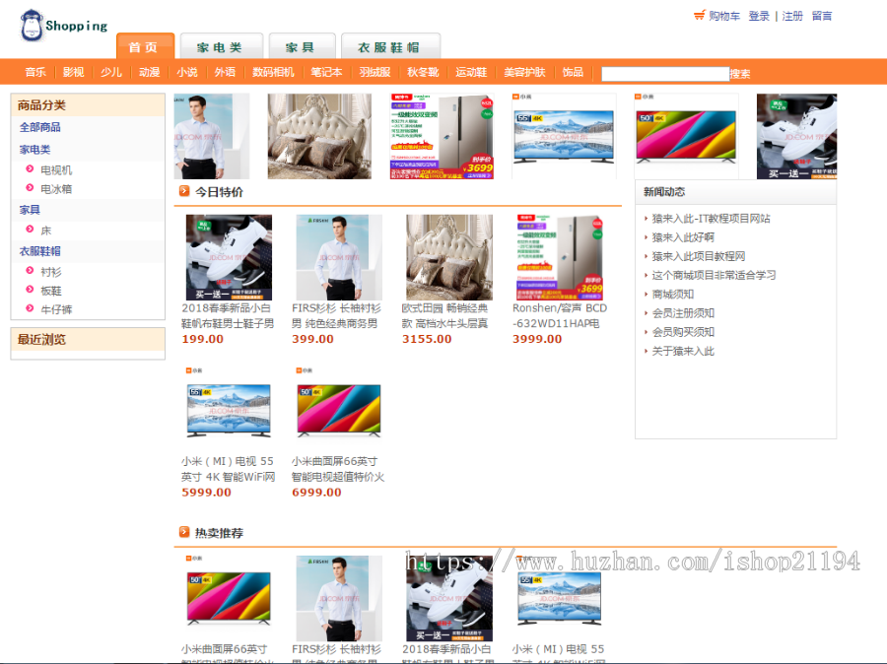Viewport: 887px width, 664px height.
Task: Click the 登录 login link
Action: [759, 17]
